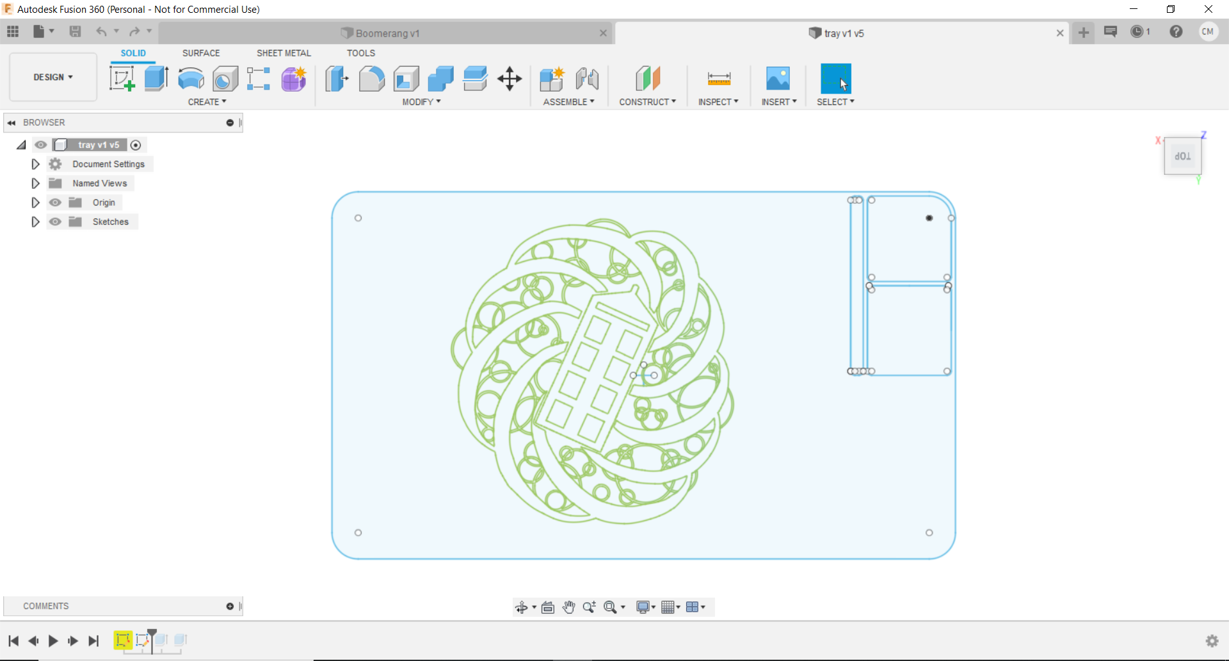
Task: Toggle visibility of tray v1 v5 component
Action: [41, 145]
